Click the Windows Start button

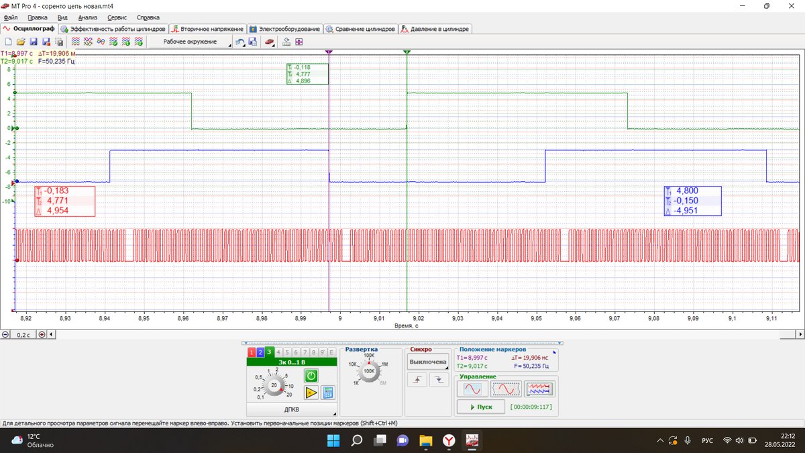[333, 440]
